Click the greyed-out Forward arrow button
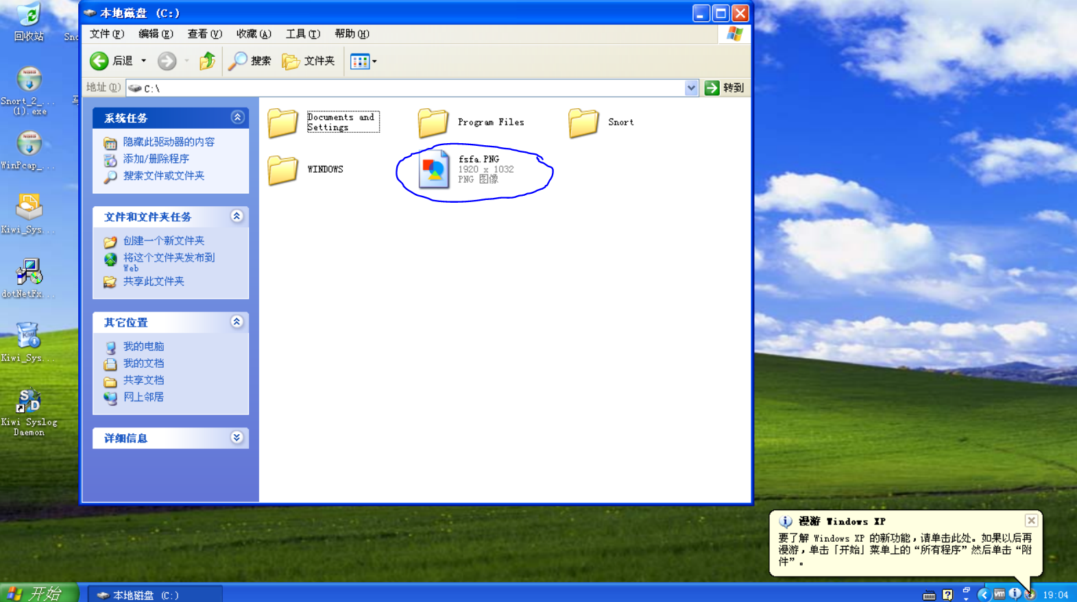 [x=167, y=61]
